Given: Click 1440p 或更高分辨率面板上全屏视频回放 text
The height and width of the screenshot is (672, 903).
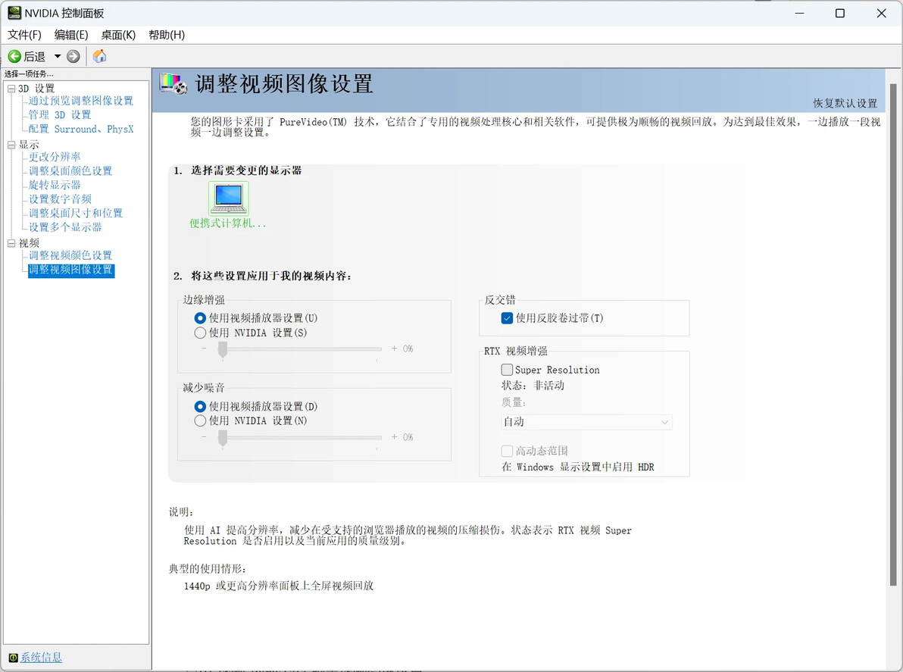Looking at the screenshot, I should tap(279, 586).
